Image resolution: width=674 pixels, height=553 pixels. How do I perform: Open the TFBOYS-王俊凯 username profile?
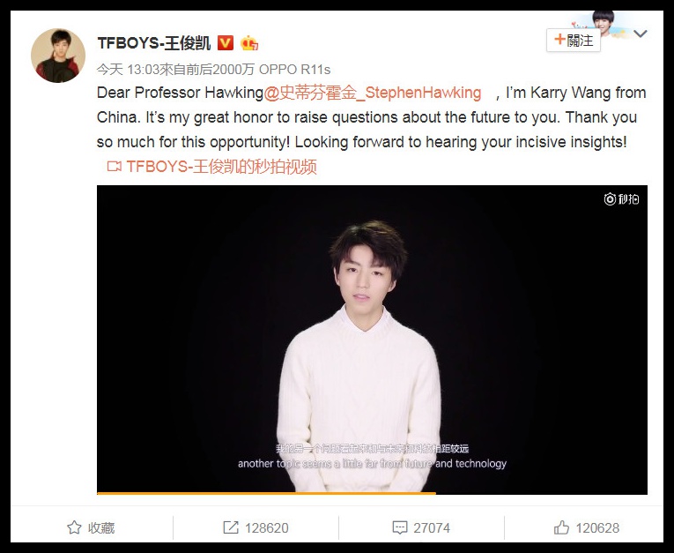click(154, 43)
